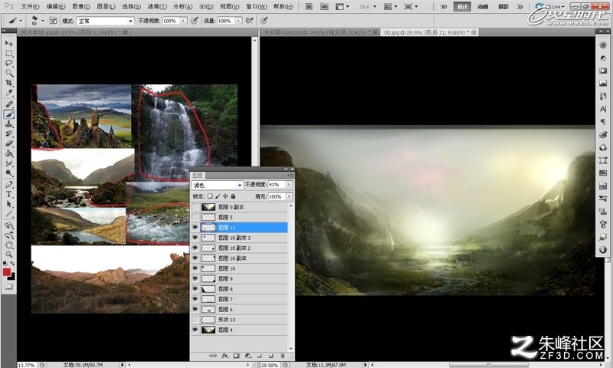This screenshot has height=368, width=613.
Task: Show hidden layer 形状 13
Action: (x=195, y=320)
